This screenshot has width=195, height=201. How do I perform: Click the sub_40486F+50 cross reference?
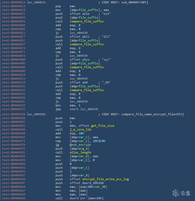(x=135, y=2)
